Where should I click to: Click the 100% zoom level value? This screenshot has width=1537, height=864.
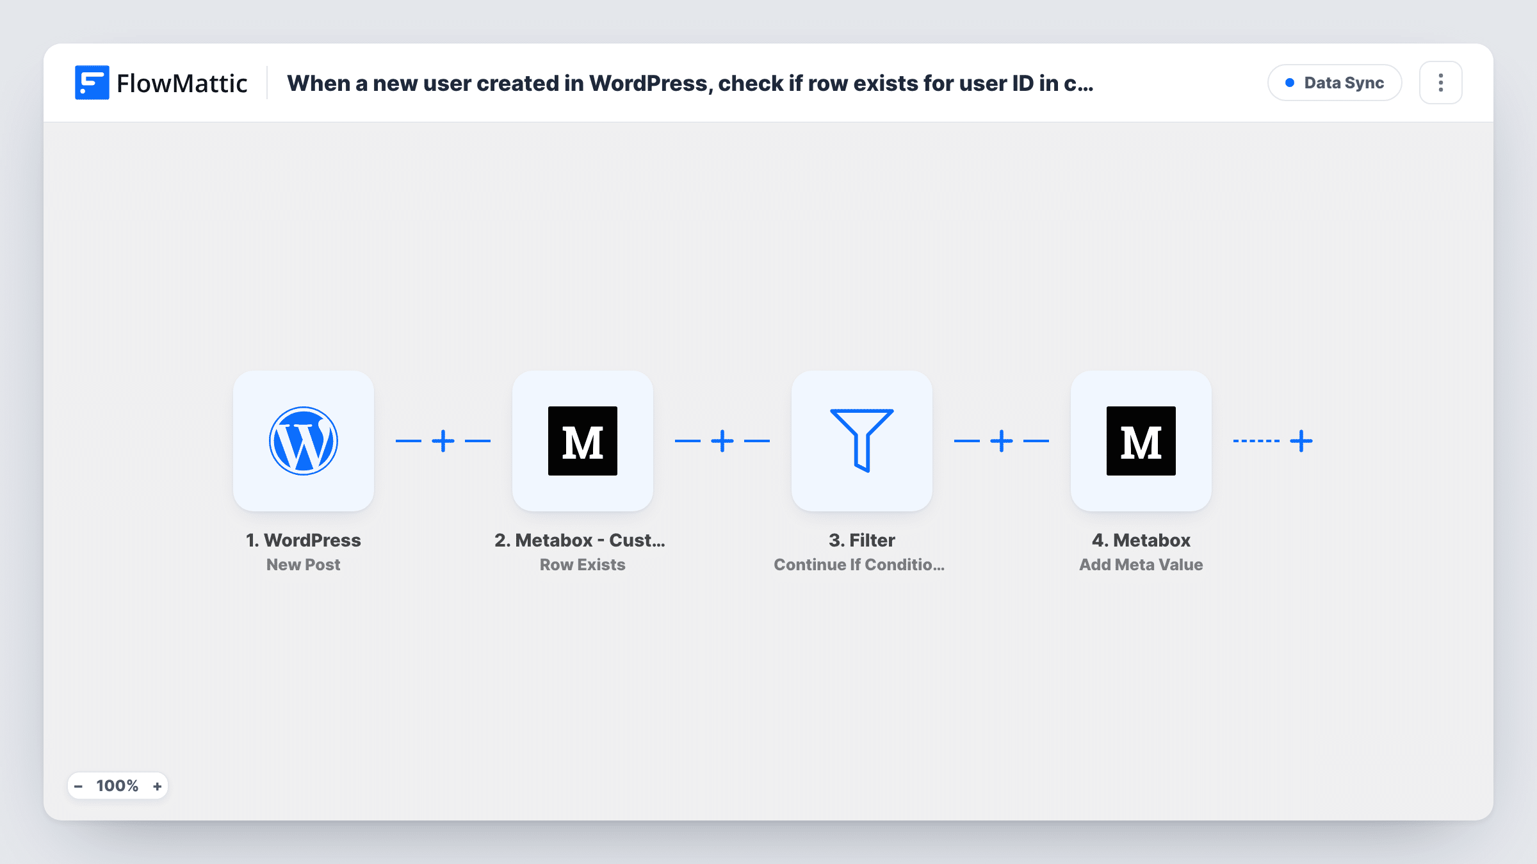[117, 786]
